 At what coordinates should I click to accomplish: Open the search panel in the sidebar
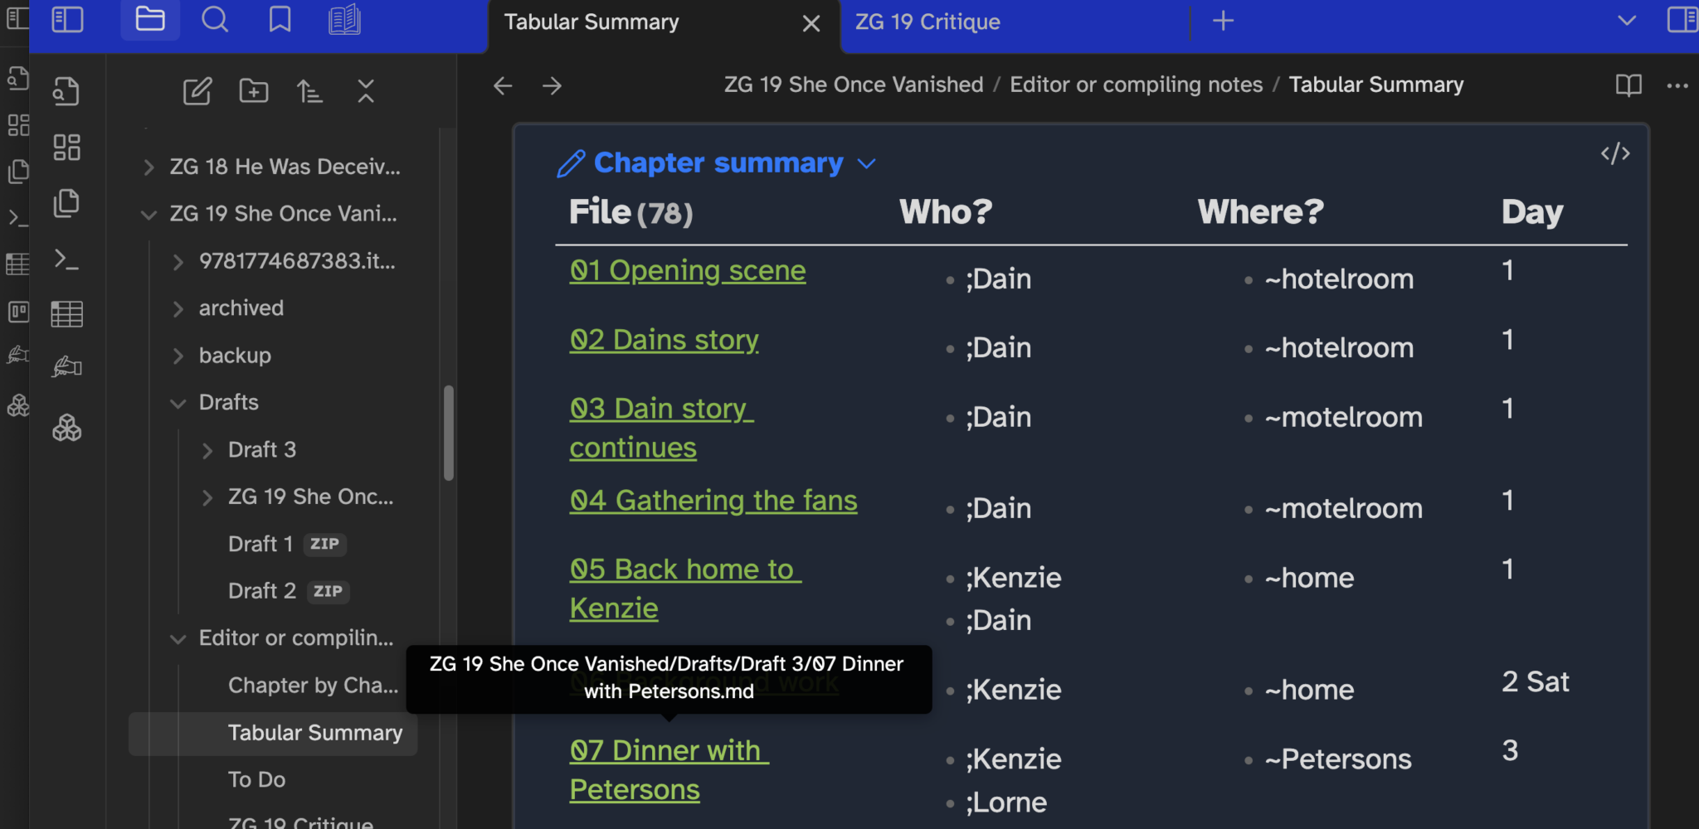[215, 19]
